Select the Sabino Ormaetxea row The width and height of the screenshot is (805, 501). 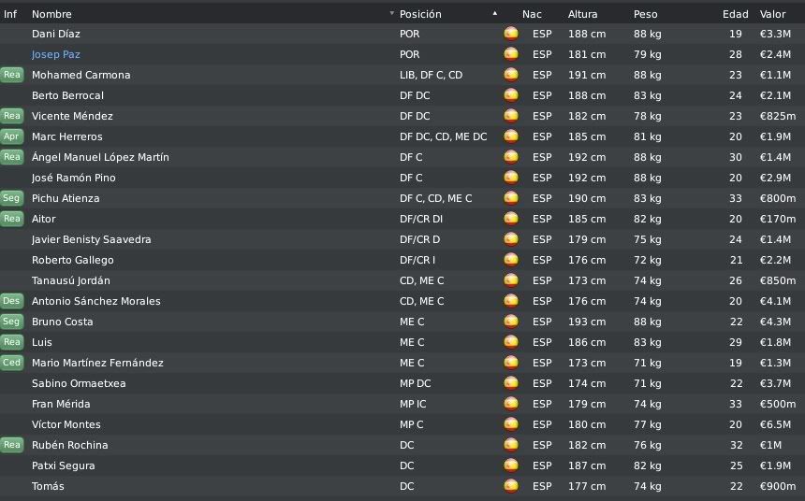(402, 383)
